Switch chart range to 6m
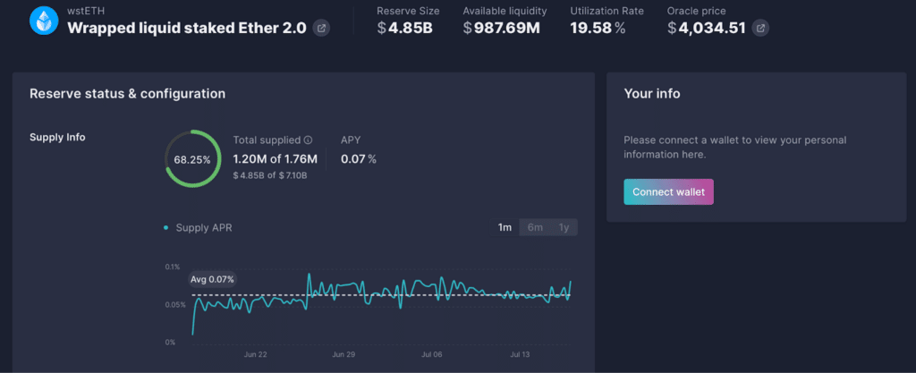The height and width of the screenshot is (373, 916). (x=535, y=228)
